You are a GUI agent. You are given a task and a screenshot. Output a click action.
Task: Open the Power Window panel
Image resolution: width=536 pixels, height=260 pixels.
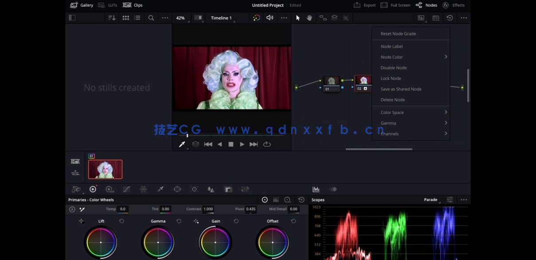pos(177,189)
